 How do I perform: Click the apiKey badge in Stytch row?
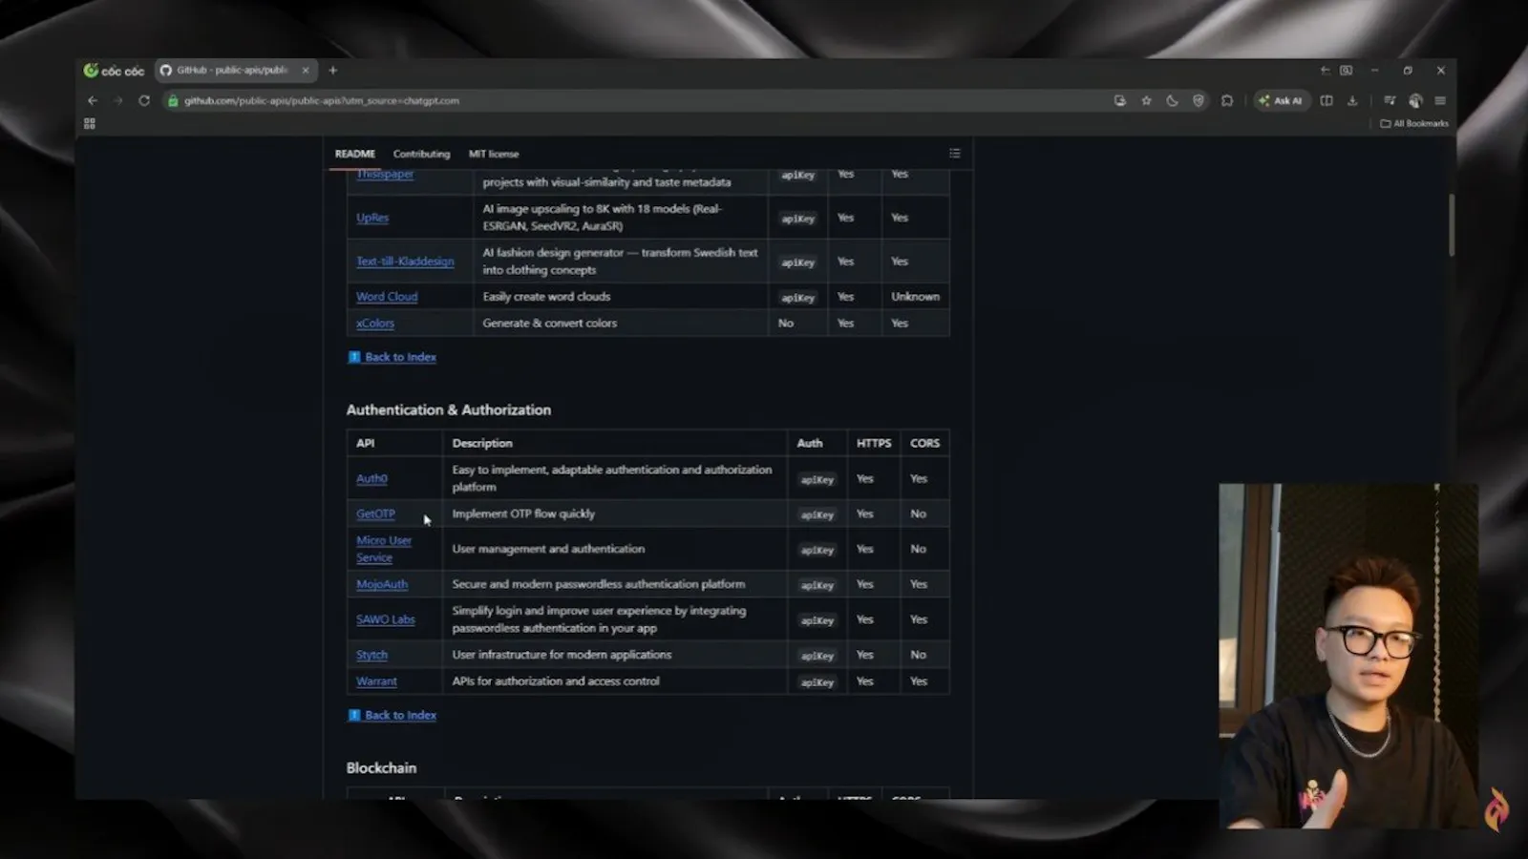pyautogui.click(x=817, y=656)
